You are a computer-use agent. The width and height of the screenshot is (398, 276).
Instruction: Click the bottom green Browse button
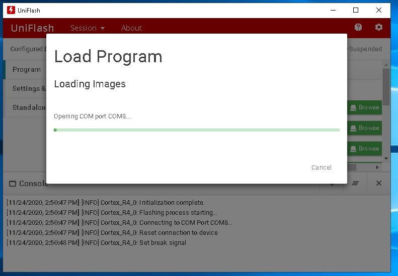pyautogui.click(x=364, y=149)
